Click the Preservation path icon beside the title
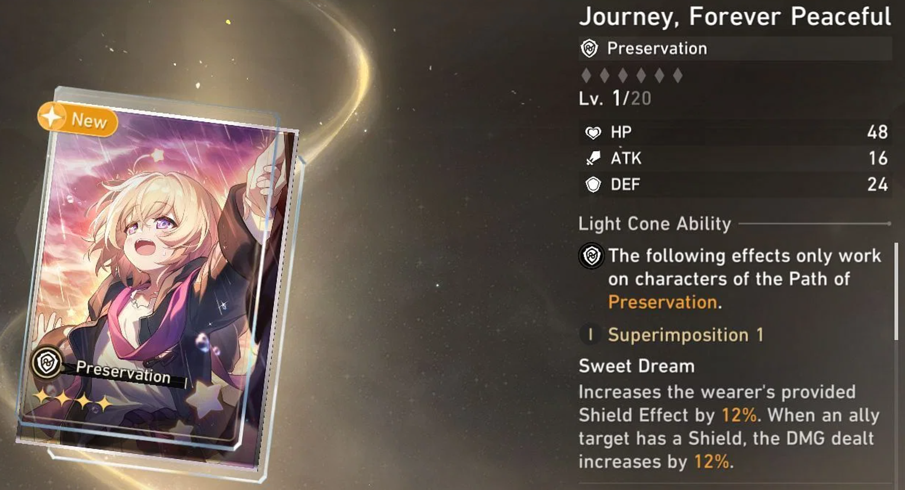This screenshot has height=490, width=905. click(589, 49)
